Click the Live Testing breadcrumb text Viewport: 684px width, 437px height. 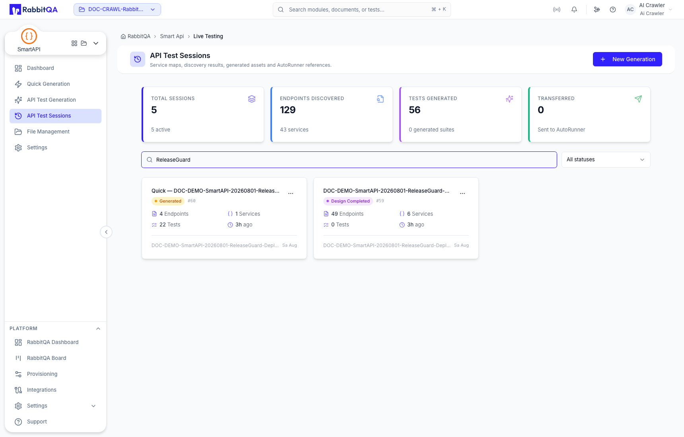tap(208, 37)
